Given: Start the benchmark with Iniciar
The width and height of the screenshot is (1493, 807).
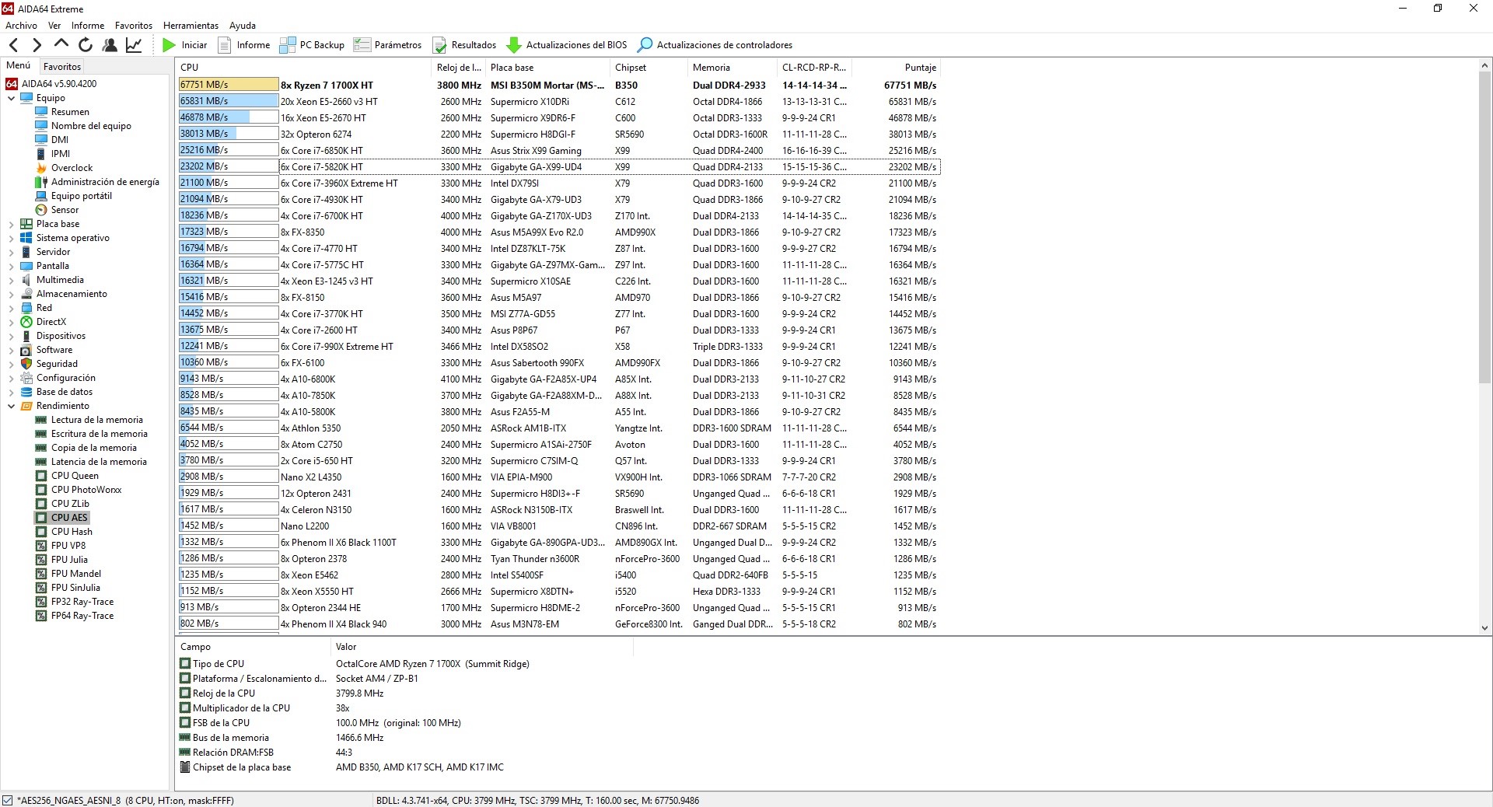Looking at the screenshot, I should (x=184, y=45).
